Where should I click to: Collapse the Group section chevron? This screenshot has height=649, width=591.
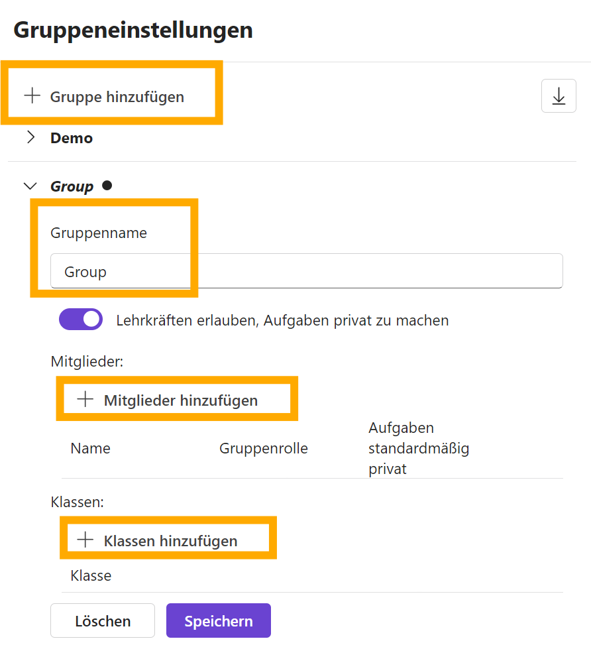[30, 186]
